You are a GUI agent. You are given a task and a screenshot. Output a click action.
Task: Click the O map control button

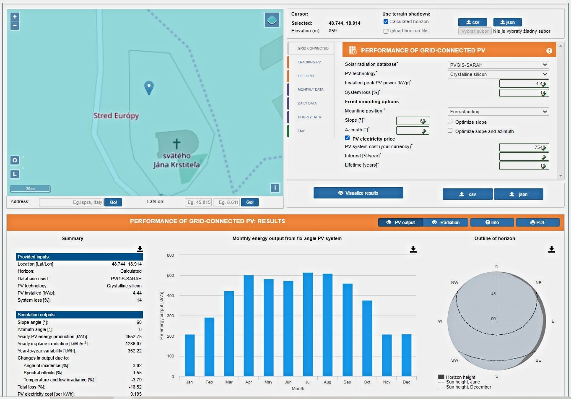click(15, 160)
